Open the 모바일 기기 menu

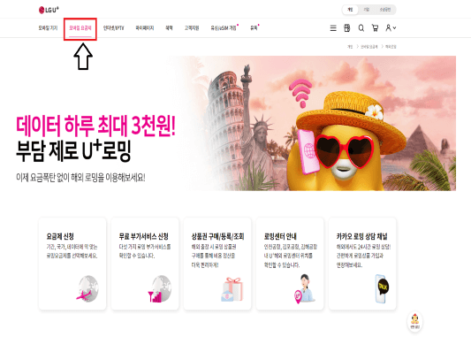tap(48, 28)
